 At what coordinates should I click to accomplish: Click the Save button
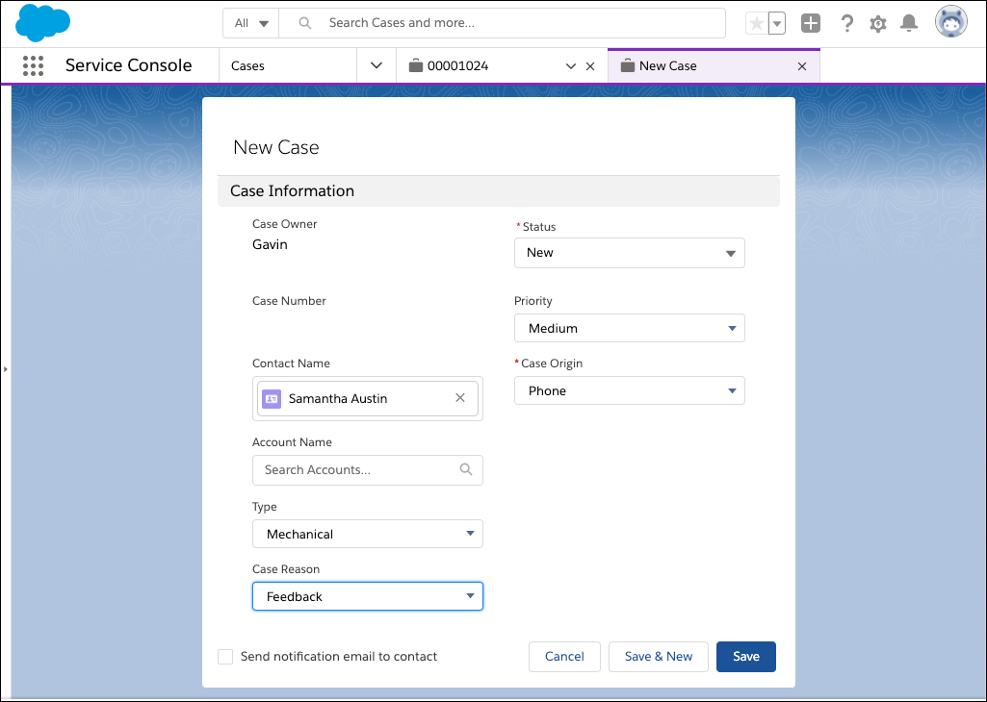(746, 657)
